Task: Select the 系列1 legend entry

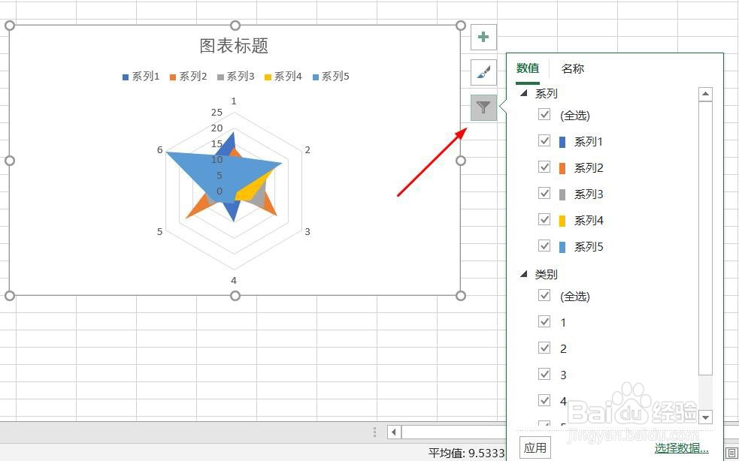Action: click(x=141, y=77)
